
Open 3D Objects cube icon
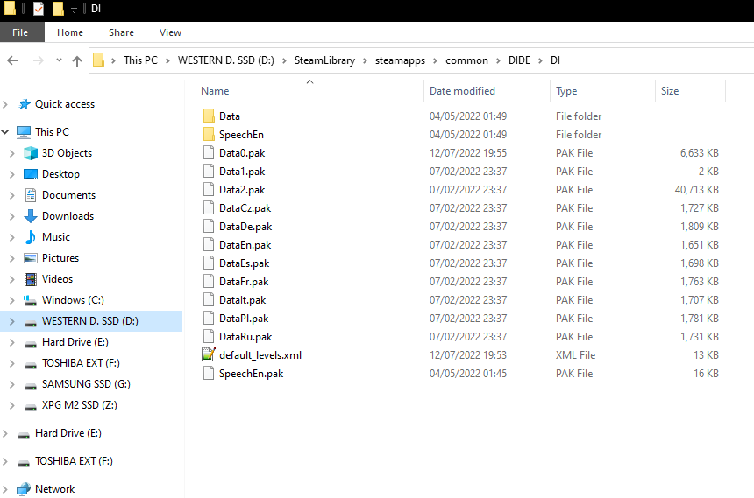[x=31, y=153]
